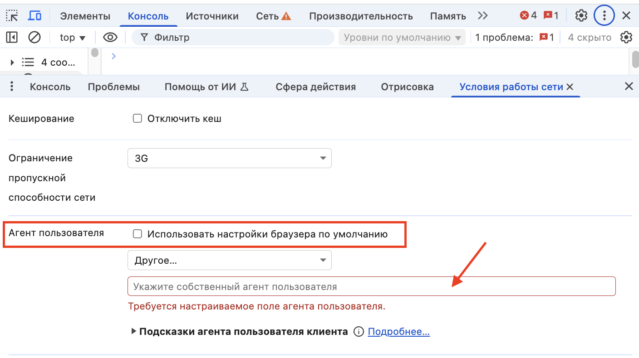Enable the Отключить кеш checkbox
Viewport: 639px width, 358px height.
point(138,118)
